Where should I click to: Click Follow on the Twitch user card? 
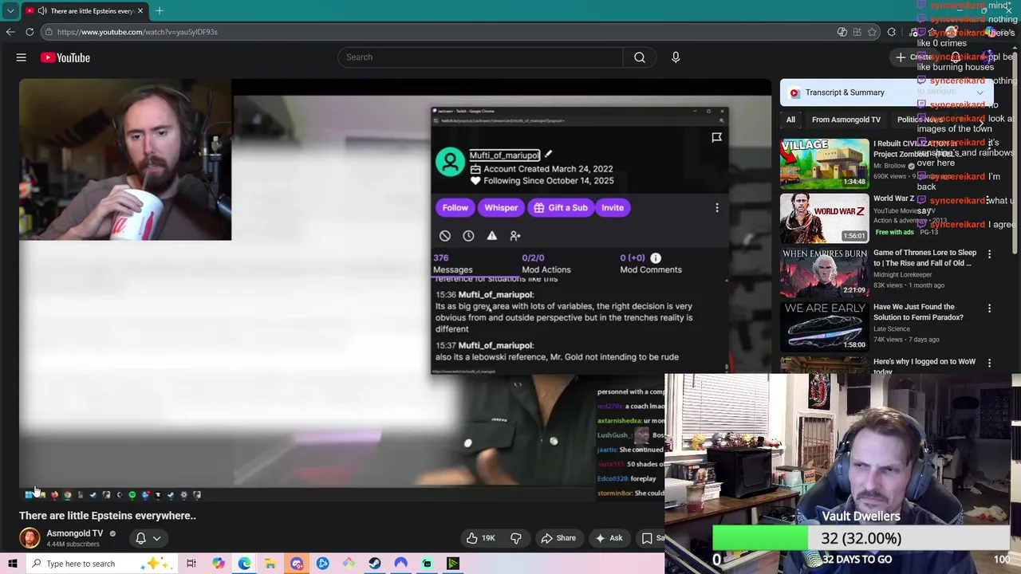[x=455, y=207]
